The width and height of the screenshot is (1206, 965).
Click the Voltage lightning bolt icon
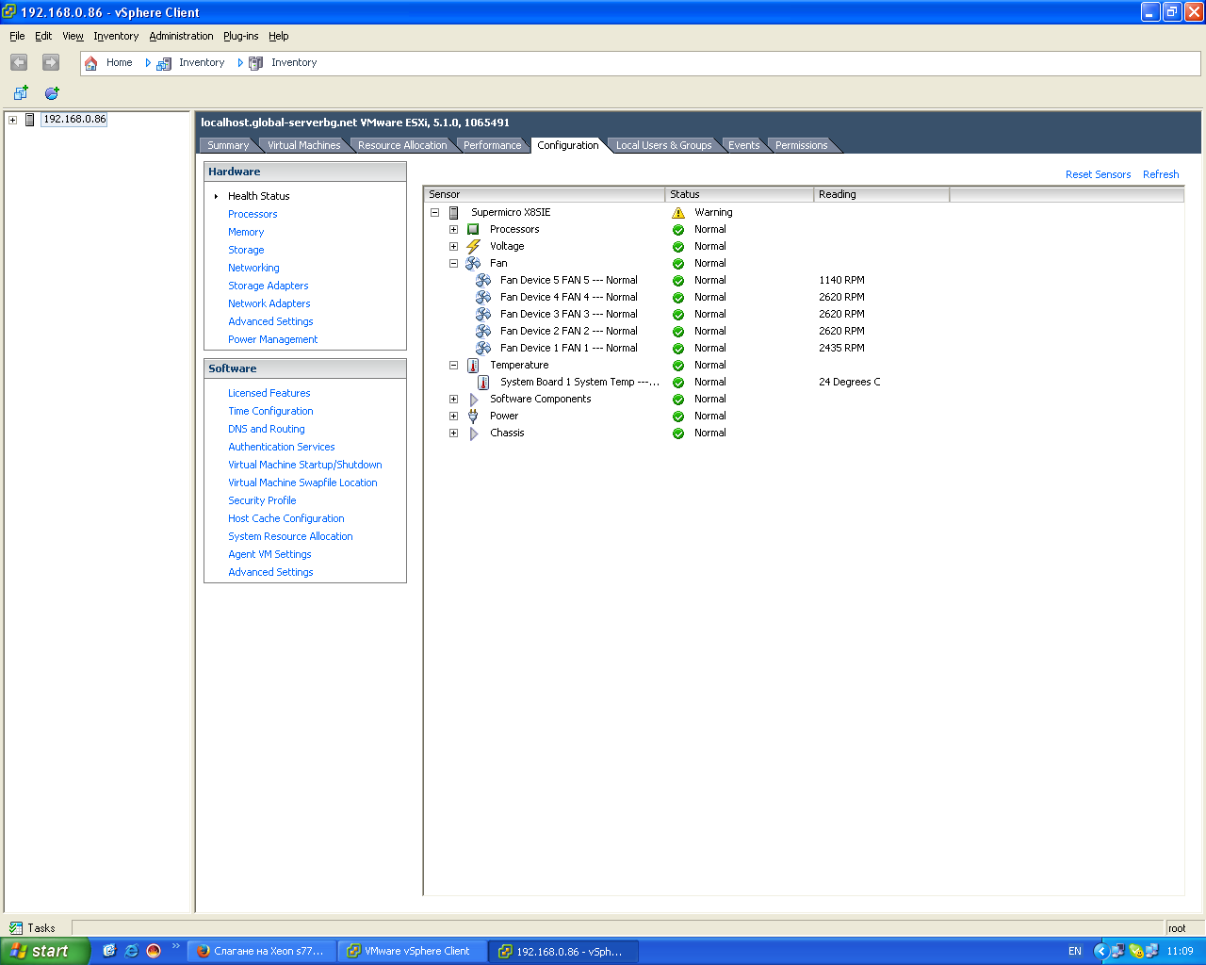(x=473, y=247)
